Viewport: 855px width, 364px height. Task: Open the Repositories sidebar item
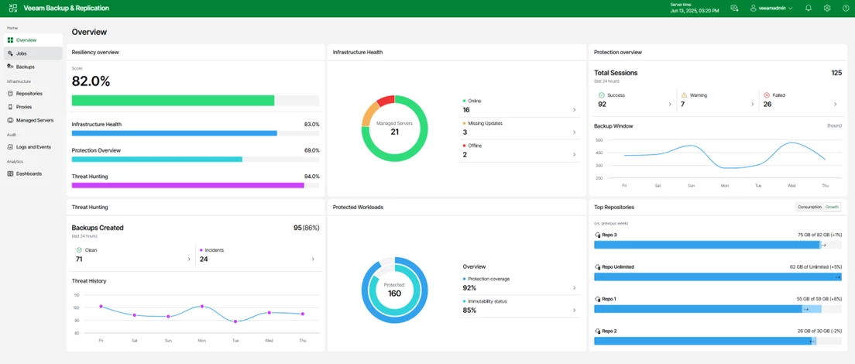point(33,94)
